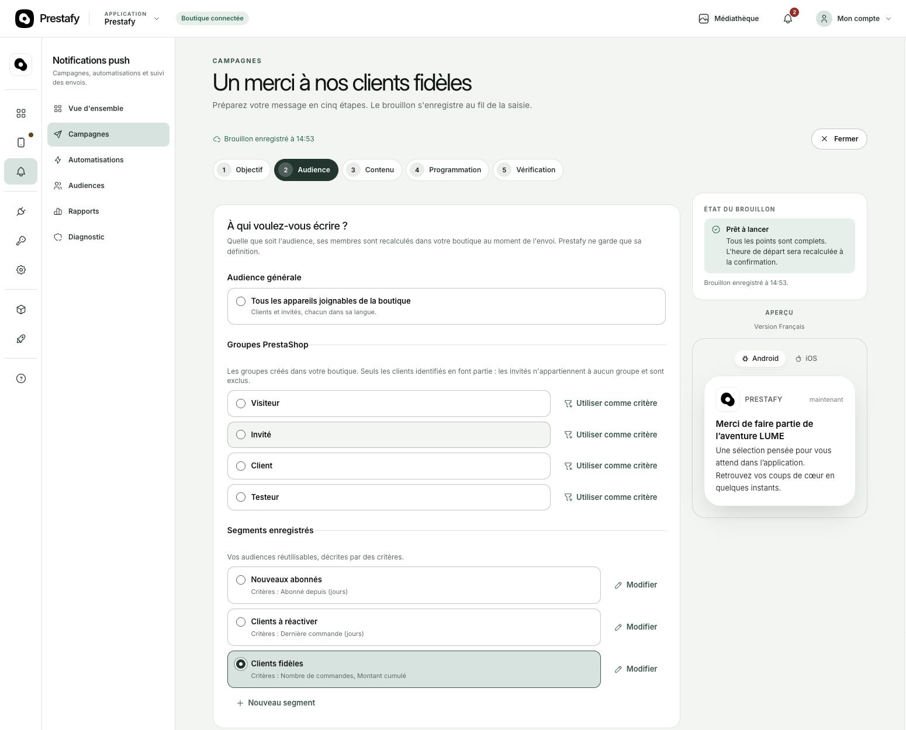This screenshot has height=730, width=906.
Task: Open Automatisations in the sidebar
Action: pyautogui.click(x=108, y=160)
